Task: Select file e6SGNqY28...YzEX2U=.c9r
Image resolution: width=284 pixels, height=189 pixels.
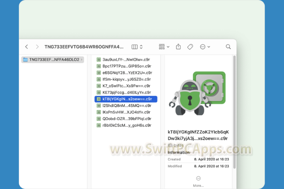Action: coord(126,73)
